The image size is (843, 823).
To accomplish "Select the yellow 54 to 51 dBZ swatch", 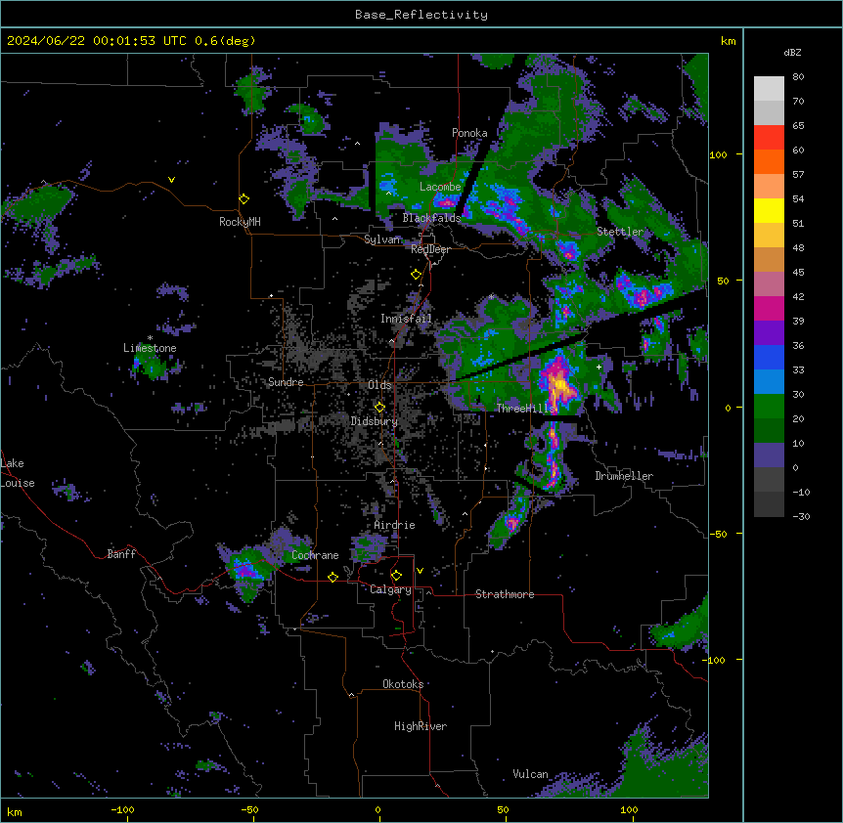I will click(x=769, y=210).
